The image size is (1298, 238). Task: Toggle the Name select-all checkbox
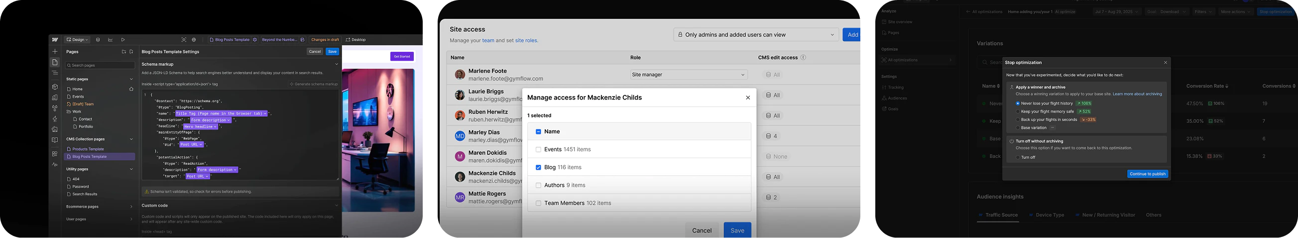point(538,131)
